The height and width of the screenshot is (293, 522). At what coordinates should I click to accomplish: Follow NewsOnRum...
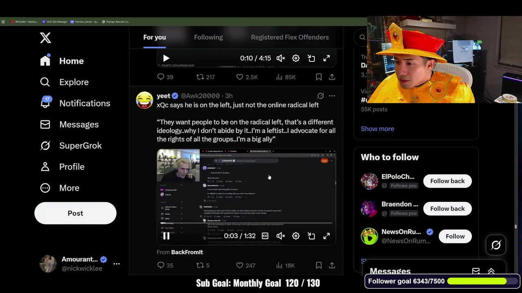[x=455, y=236]
